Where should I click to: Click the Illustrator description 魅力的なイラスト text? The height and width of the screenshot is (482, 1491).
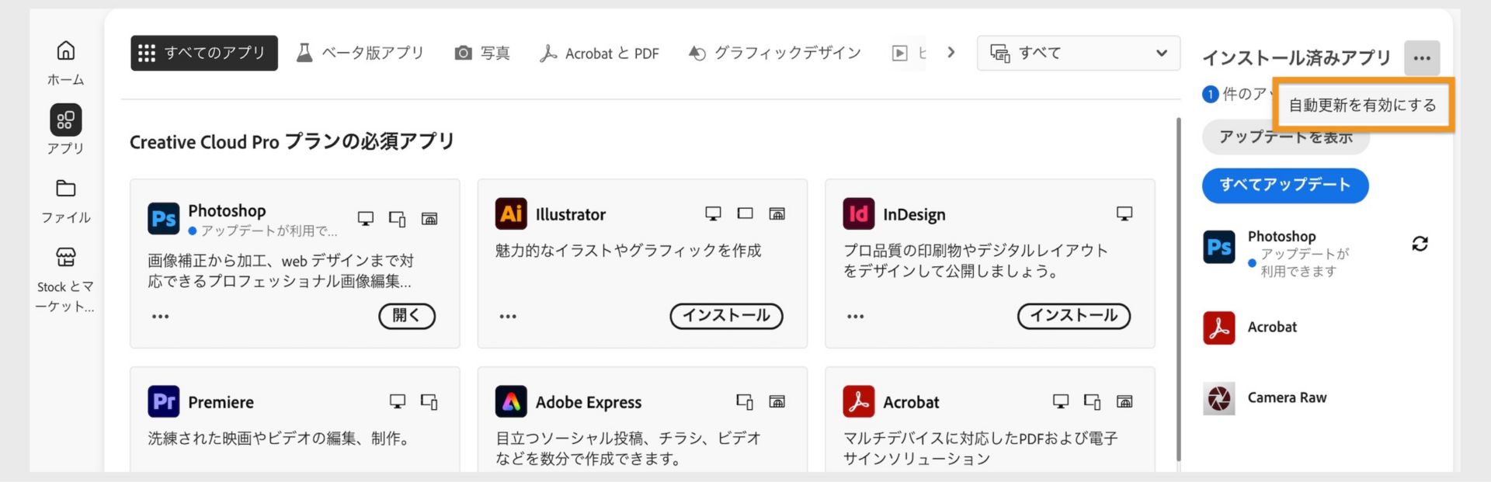coord(628,251)
